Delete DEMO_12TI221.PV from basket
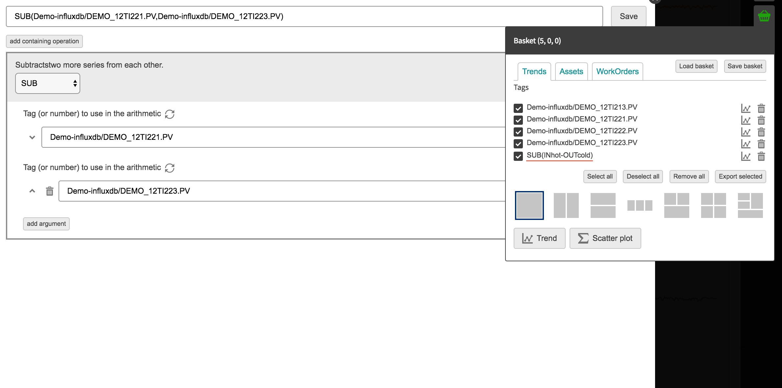Image resolution: width=782 pixels, height=388 pixels. 761,120
